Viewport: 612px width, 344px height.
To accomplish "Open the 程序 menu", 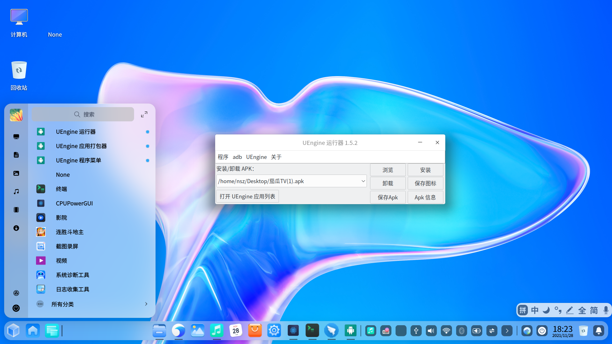I will tap(223, 157).
